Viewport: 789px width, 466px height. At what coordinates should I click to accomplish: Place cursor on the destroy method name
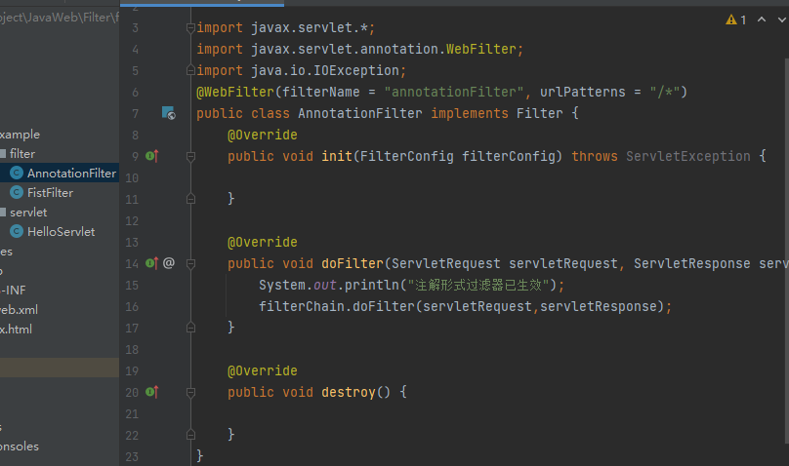349,392
